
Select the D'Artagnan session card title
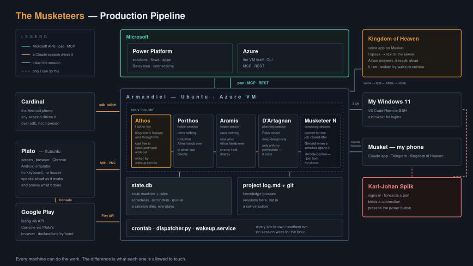point(277,121)
